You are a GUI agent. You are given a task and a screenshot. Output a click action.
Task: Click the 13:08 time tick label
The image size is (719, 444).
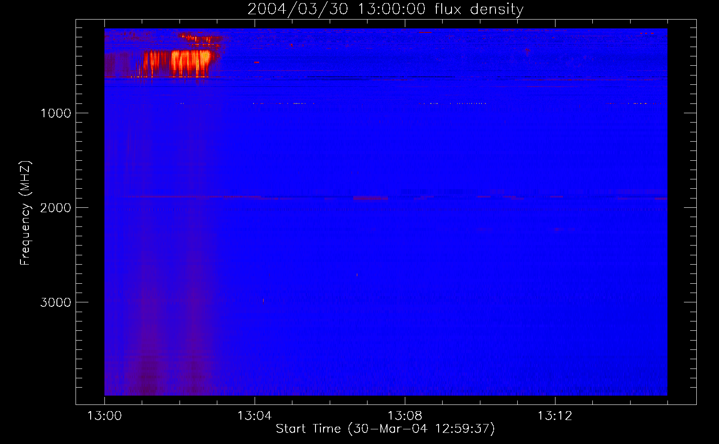[405, 416]
